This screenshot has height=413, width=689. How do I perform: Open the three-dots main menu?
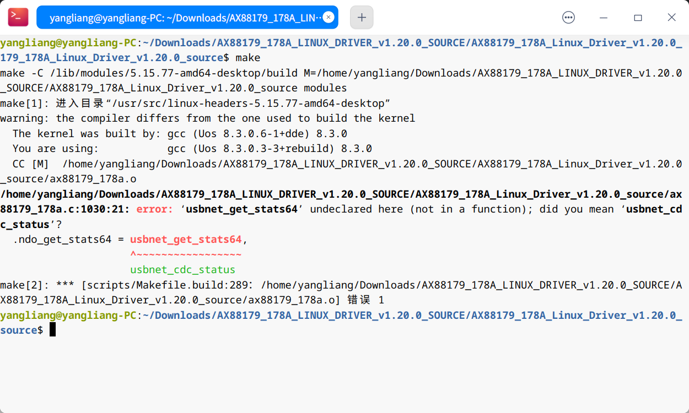pos(568,18)
